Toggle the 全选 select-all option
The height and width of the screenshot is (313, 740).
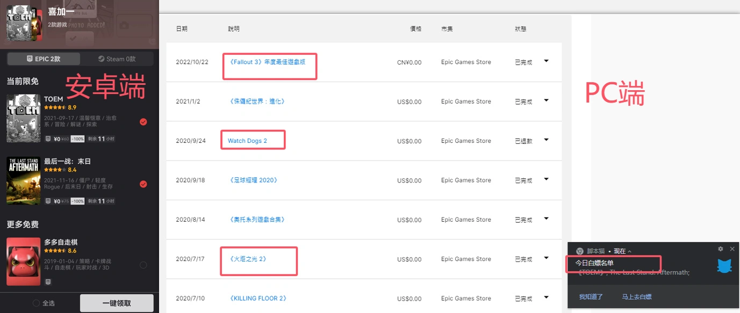coord(44,303)
